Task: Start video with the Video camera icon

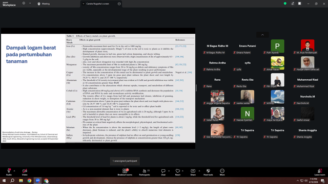Action: click(x=25, y=172)
